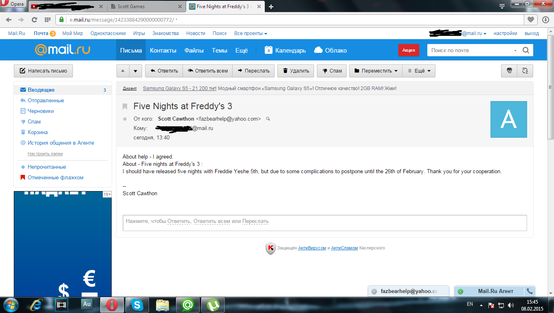The height and width of the screenshot is (313, 554).
Task: Open the Письма section
Action: 131,50
